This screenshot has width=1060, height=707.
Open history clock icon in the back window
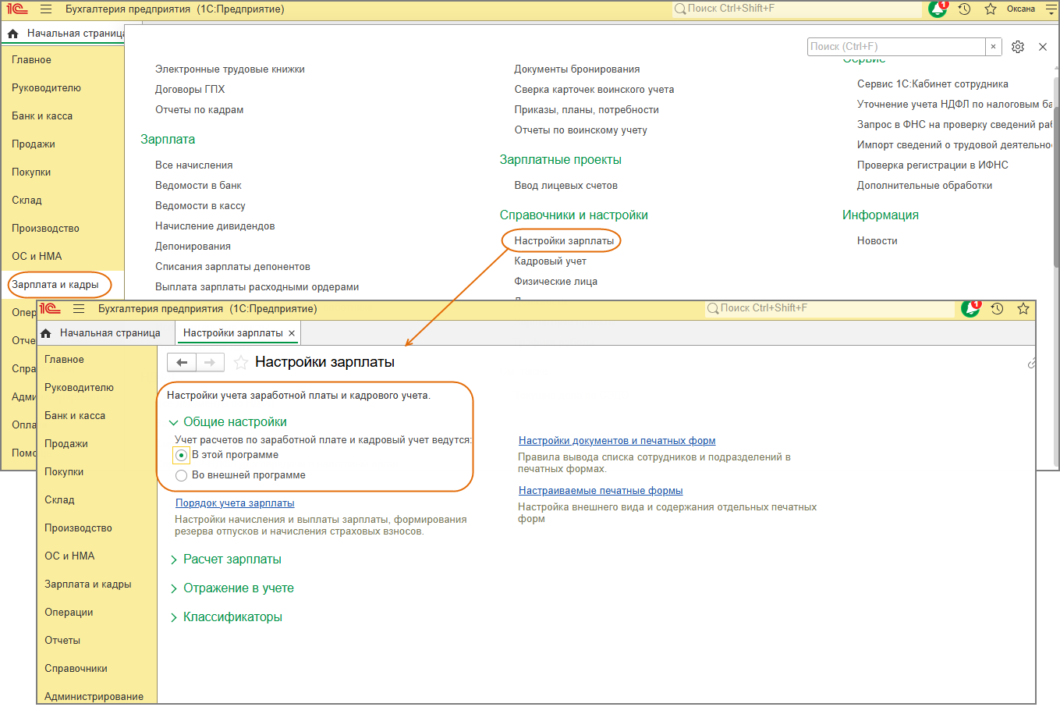[965, 9]
